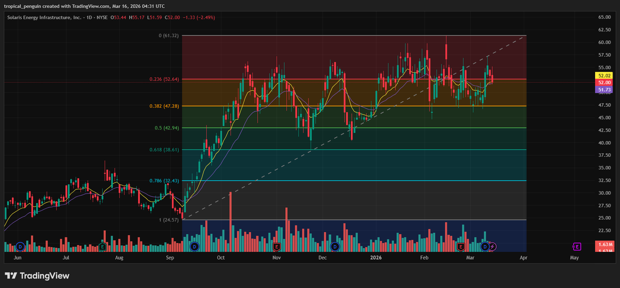Click the Aug label on time axis
The width and height of the screenshot is (620, 288).
[119, 257]
